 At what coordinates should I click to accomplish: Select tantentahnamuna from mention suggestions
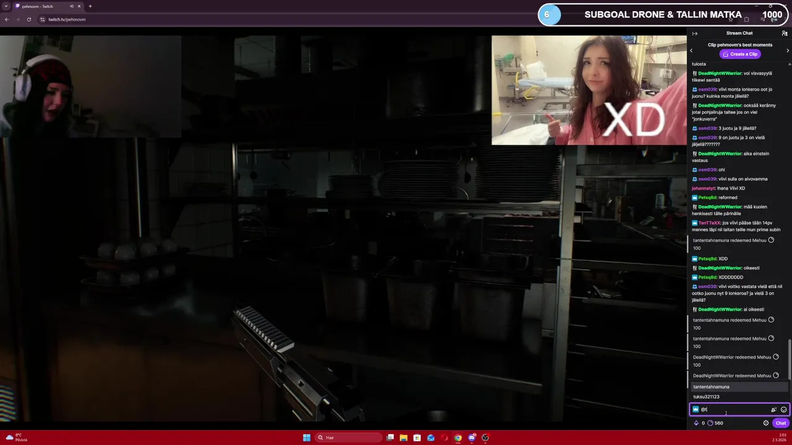point(739,387)
